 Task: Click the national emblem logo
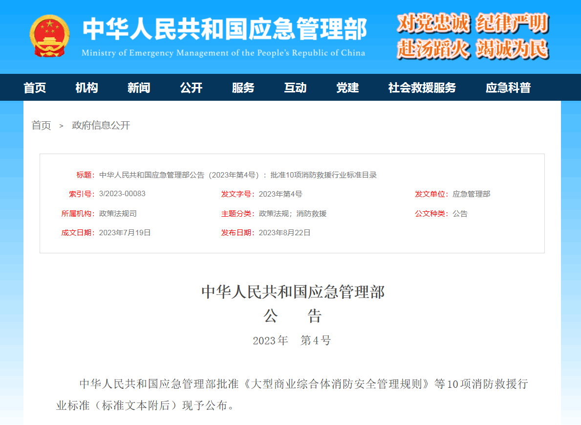point(49,36)
